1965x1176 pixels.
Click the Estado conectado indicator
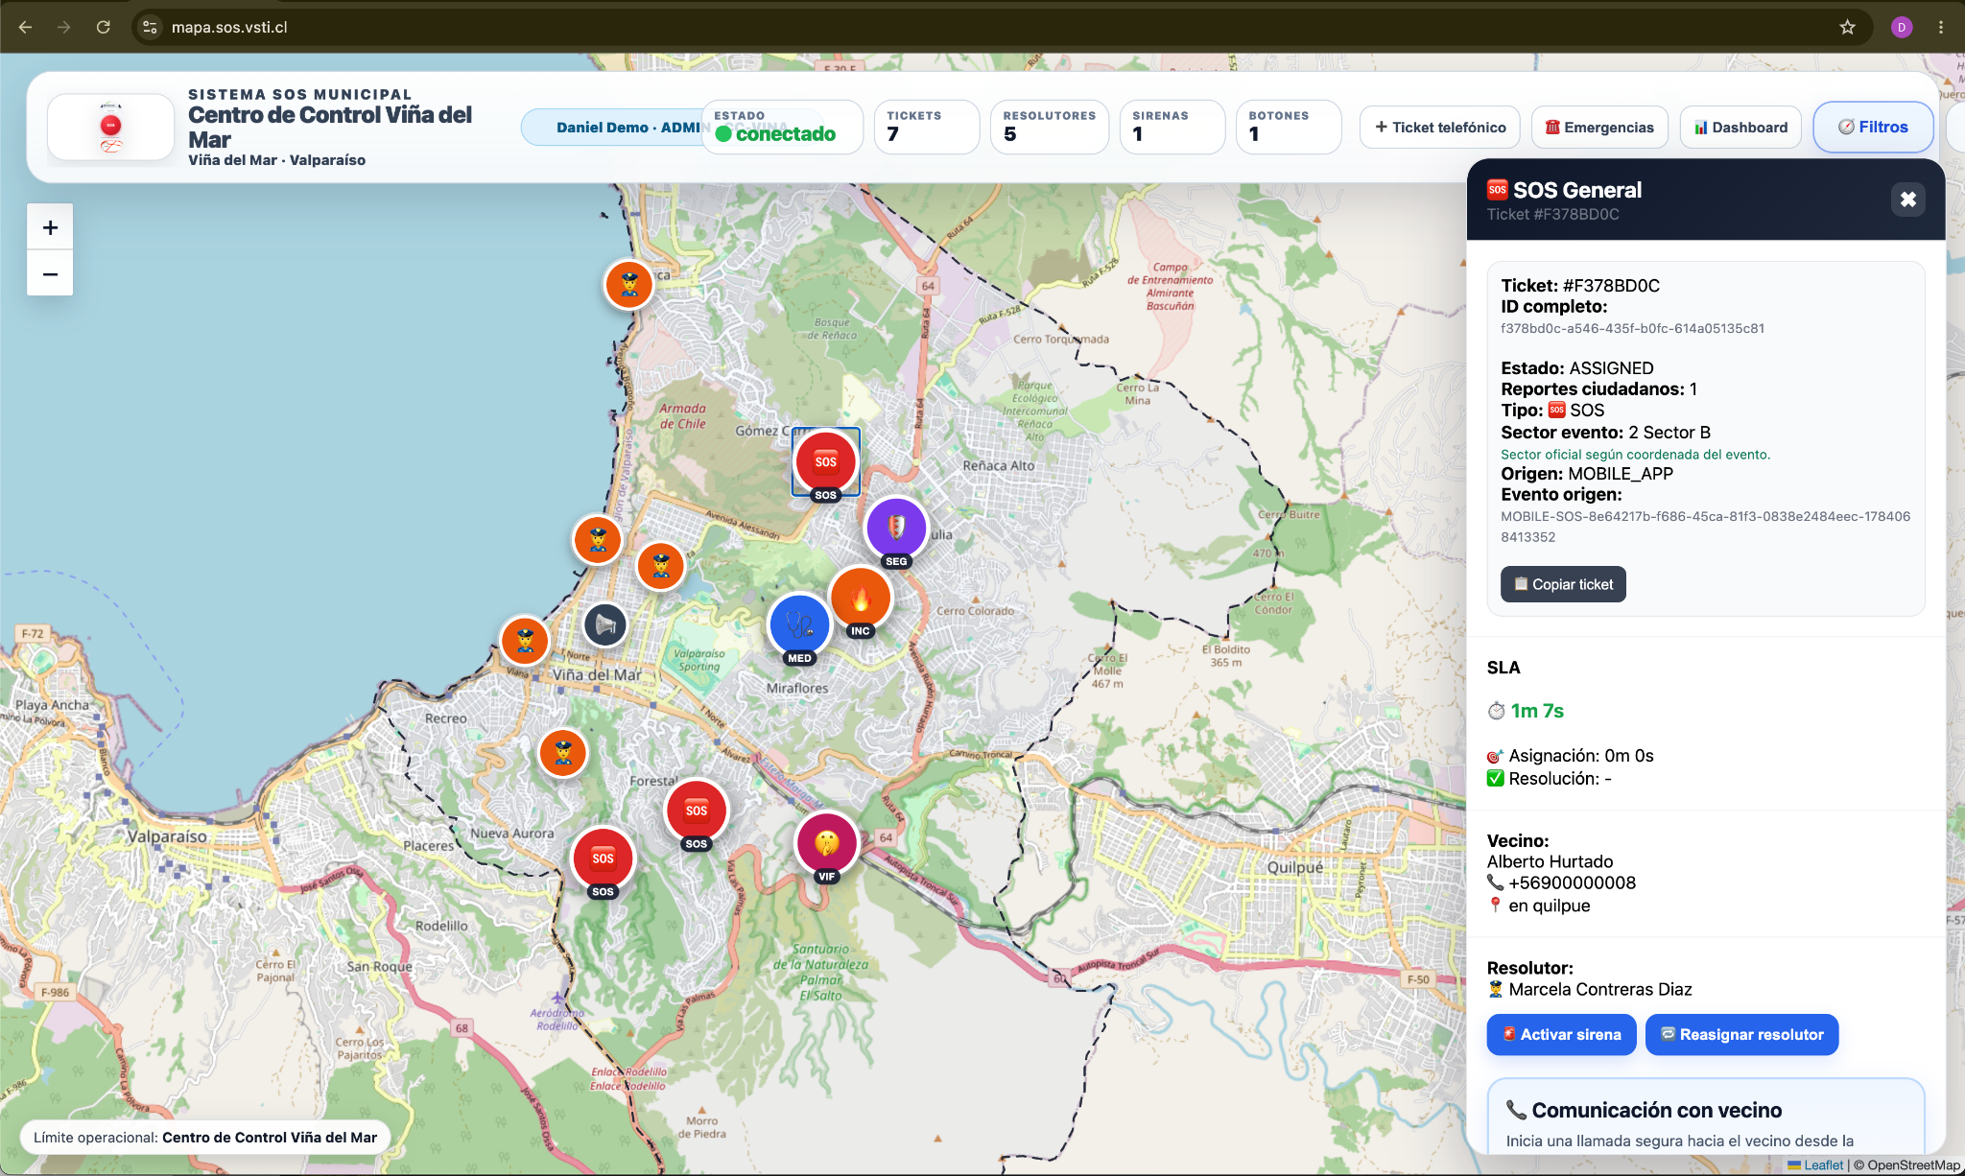pyautogui.click(x=781, y=127)
